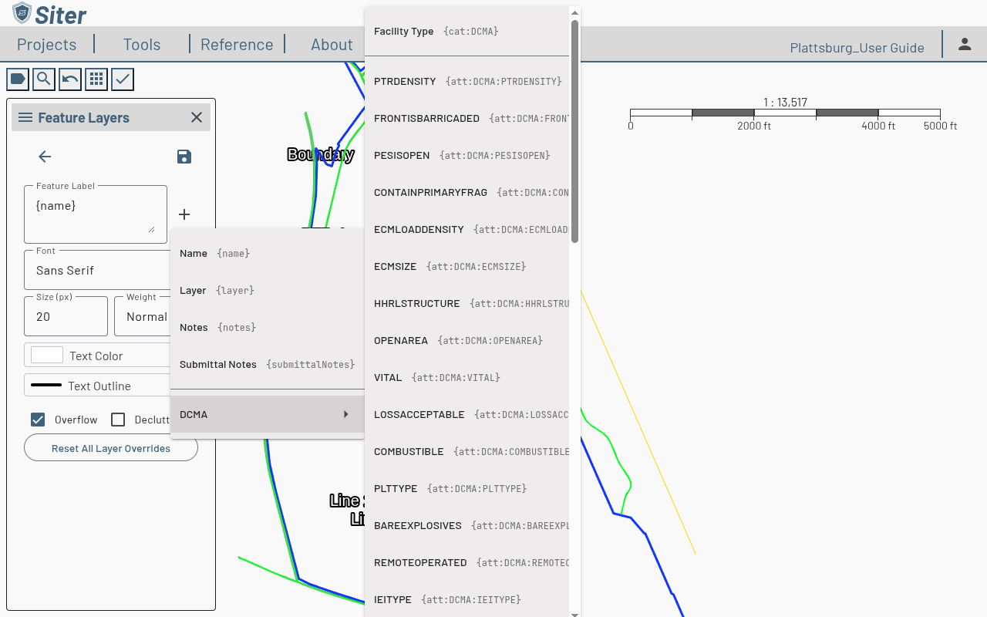Click the undo arrow icon
987x617 pixels.
pyautogui.click(x=70, y=79)
